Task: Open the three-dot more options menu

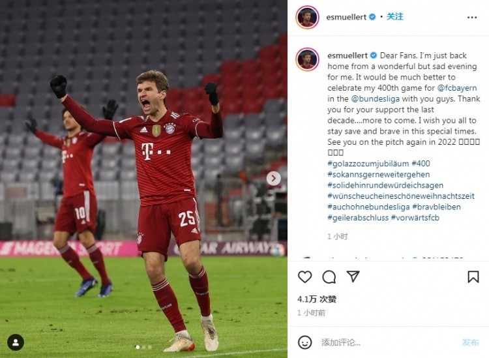Action: 472,17
